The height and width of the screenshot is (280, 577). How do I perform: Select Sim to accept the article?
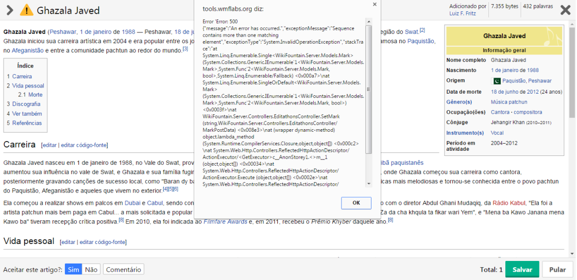(74, 269)
